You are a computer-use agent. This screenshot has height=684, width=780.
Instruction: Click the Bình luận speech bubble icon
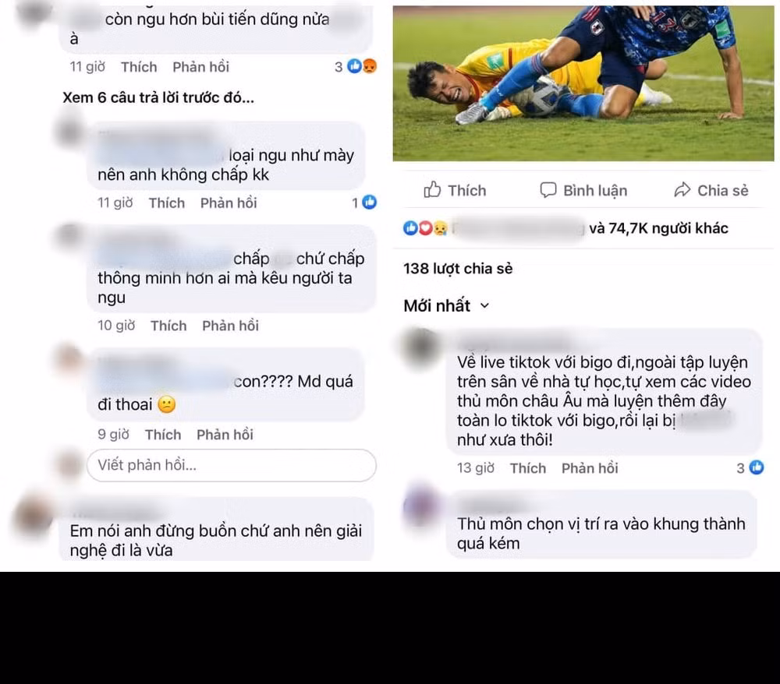[548, 190]
